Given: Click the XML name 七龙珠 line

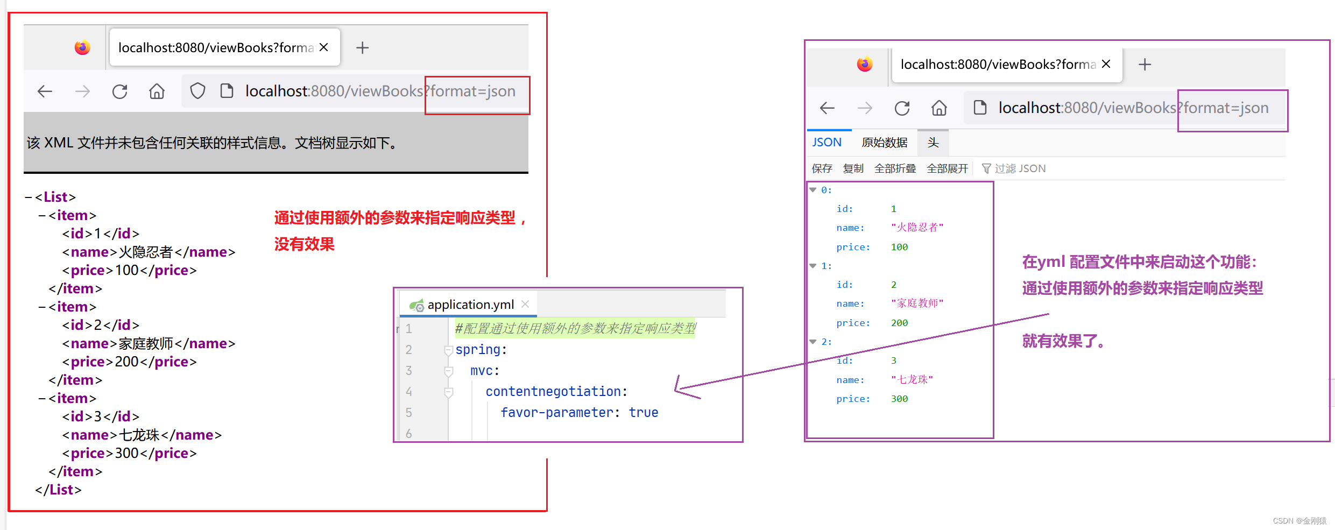Looking at the screenshot, I should [x=142, y=435].
